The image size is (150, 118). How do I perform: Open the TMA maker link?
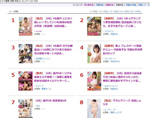(38, 106)
